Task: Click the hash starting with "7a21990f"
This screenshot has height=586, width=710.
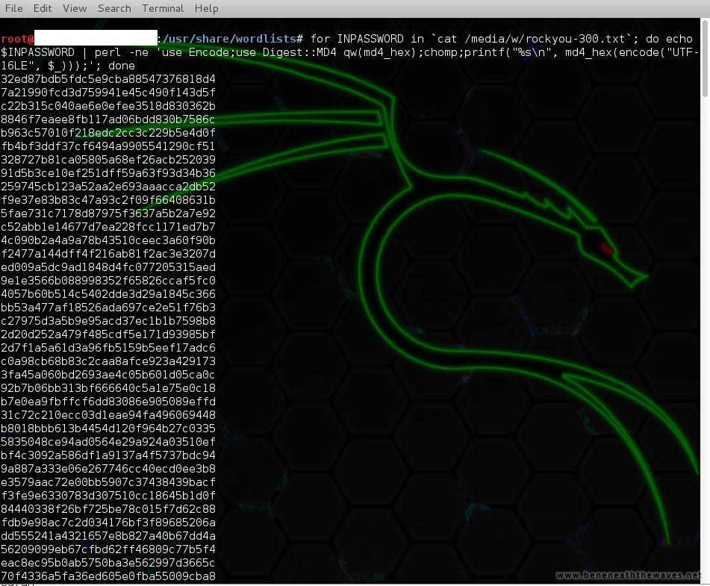Action: (x=108, y=93)
